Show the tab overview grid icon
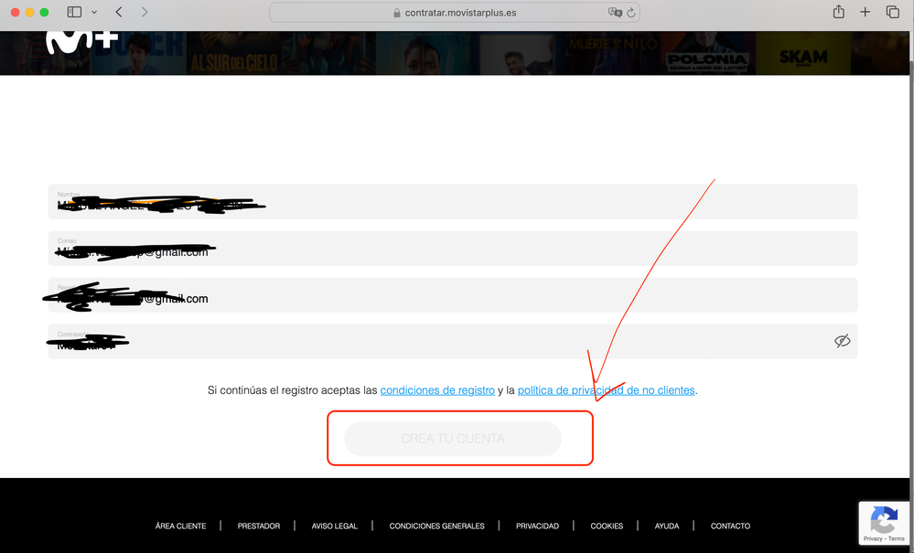 click(x=892, y=12)
